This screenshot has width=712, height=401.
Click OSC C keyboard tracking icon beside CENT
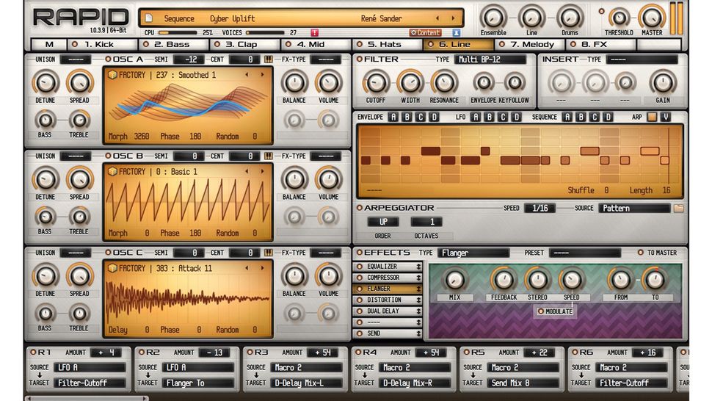coord(269,253)
